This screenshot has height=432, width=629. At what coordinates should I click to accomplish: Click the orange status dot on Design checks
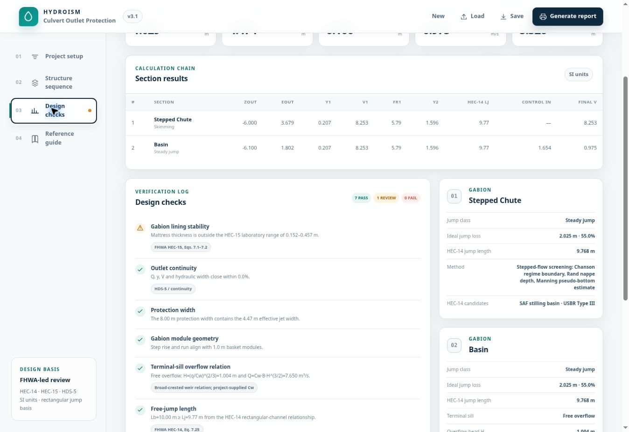coord(90,111)
